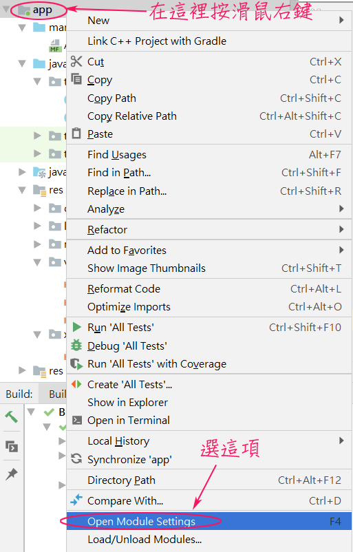The height and width of the screenshot is (552, 353).
Task: Expand the New submenu arrow
Action: 341,20
